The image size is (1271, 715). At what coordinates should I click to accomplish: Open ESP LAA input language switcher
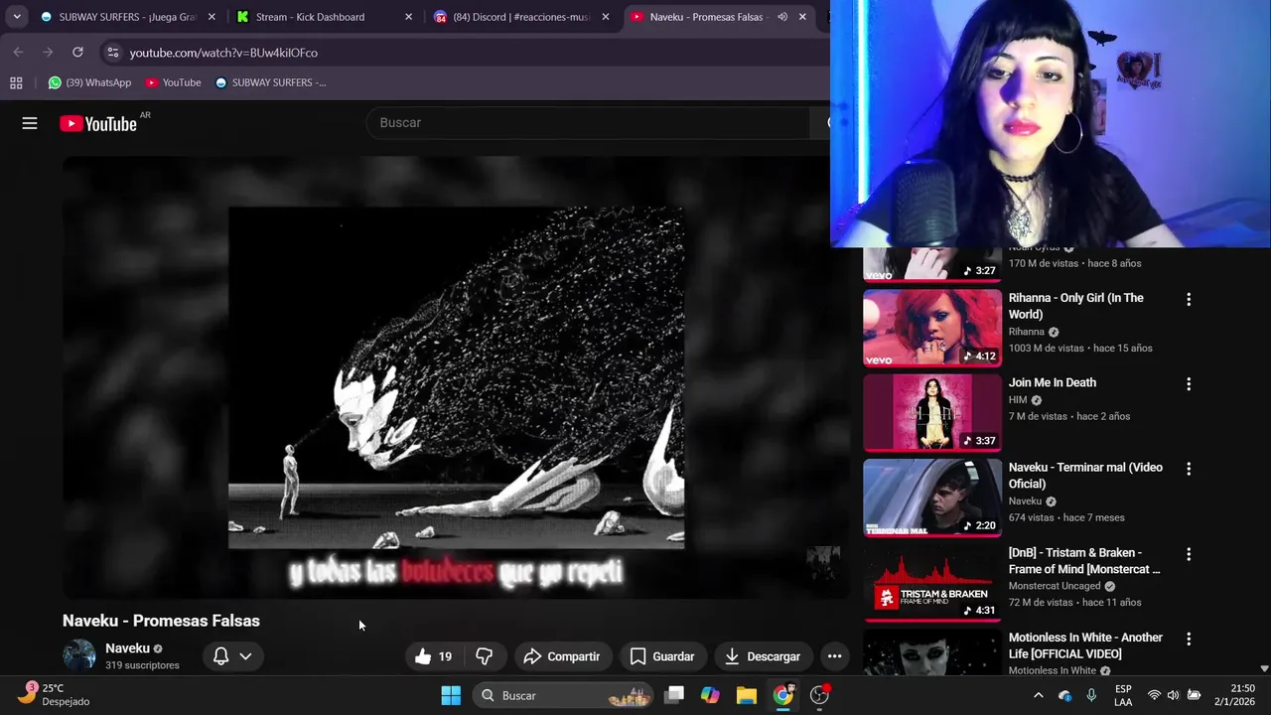(x=1123, y=695)
